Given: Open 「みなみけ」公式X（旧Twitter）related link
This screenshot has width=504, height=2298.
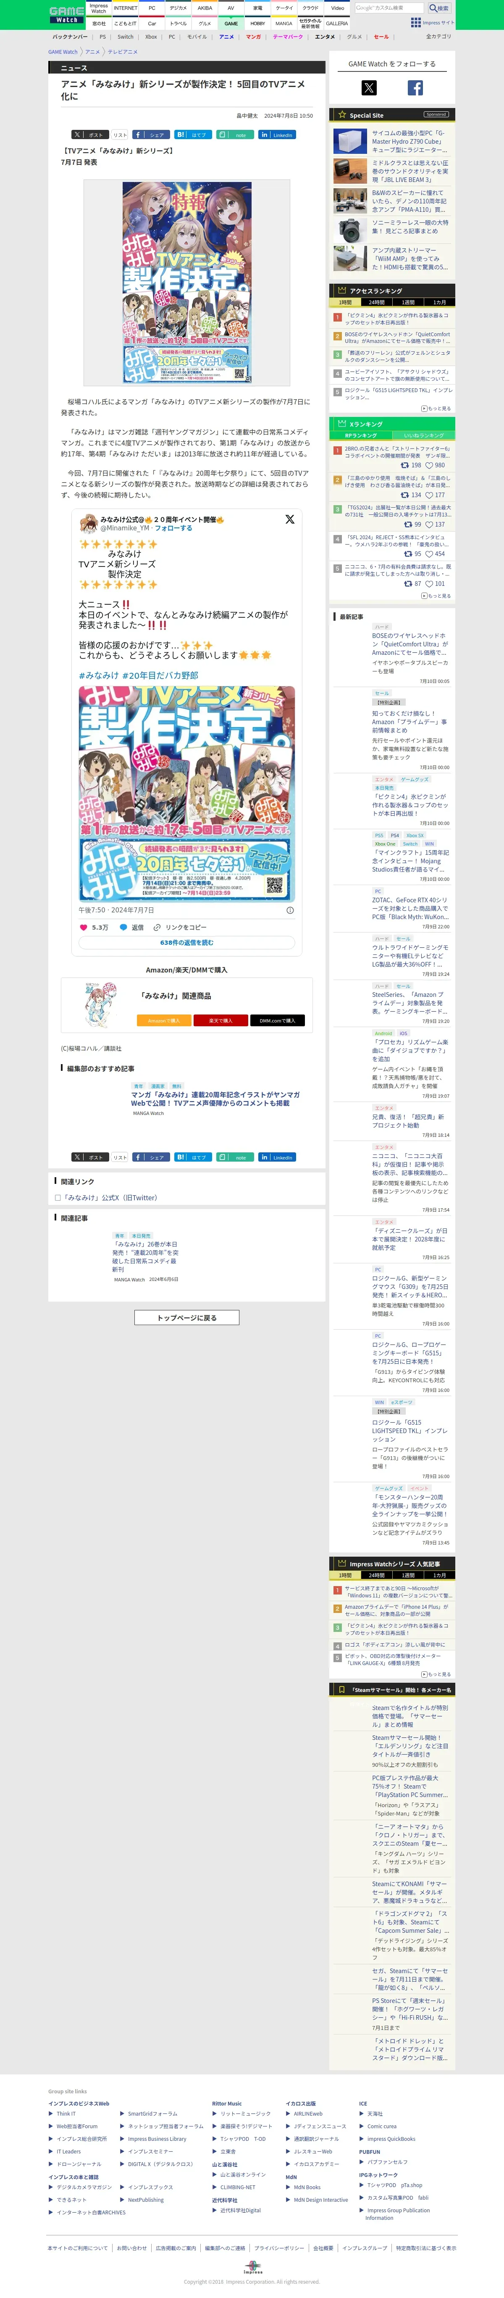Looking at the screenshot, I should [x=110, y=1198].
